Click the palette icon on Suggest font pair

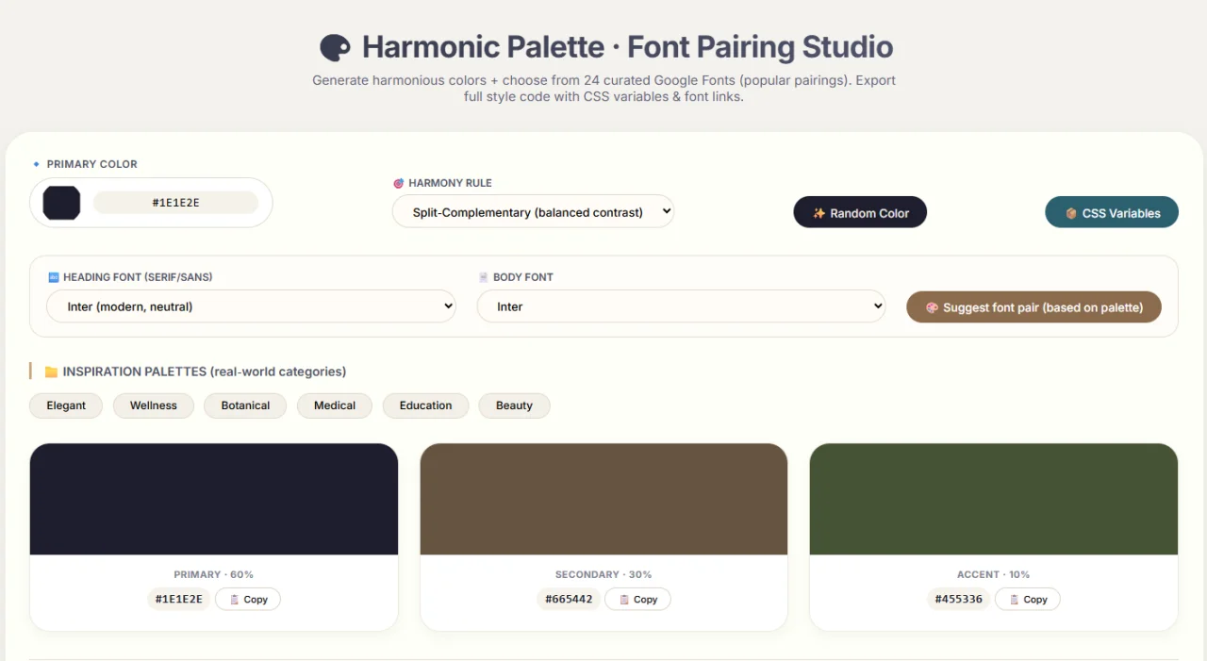(932, 307)
